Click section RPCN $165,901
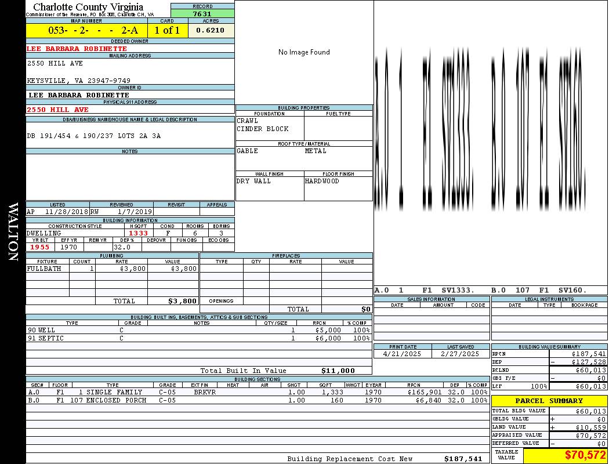The image size is (609, 464). click(x=425, y=392)
